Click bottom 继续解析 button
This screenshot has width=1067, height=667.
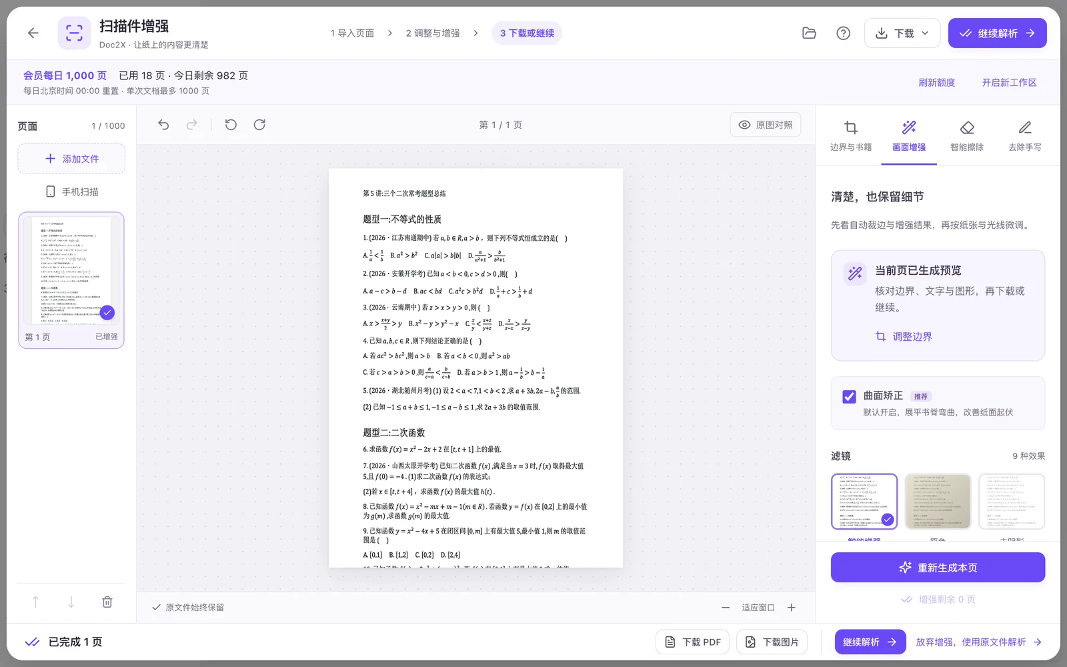click(870, 642)
